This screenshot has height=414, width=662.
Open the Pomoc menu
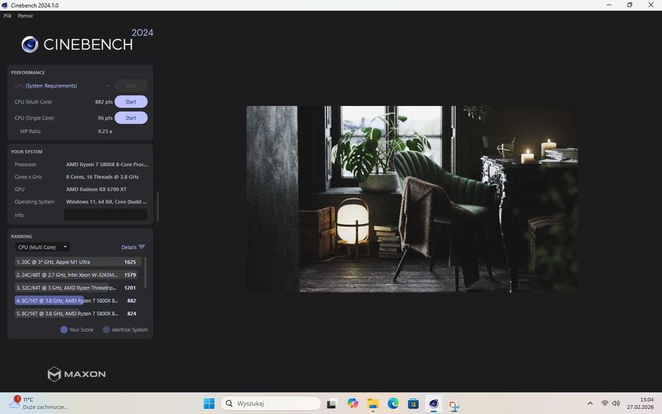click(x=25, y=16)
